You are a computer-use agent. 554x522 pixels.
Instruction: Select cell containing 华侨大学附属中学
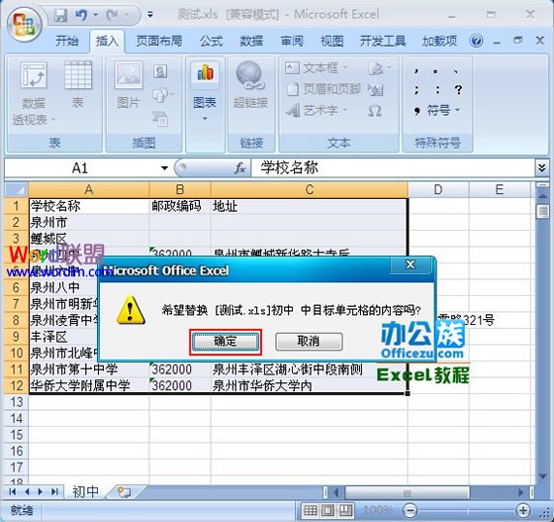[x=89, y=385]
